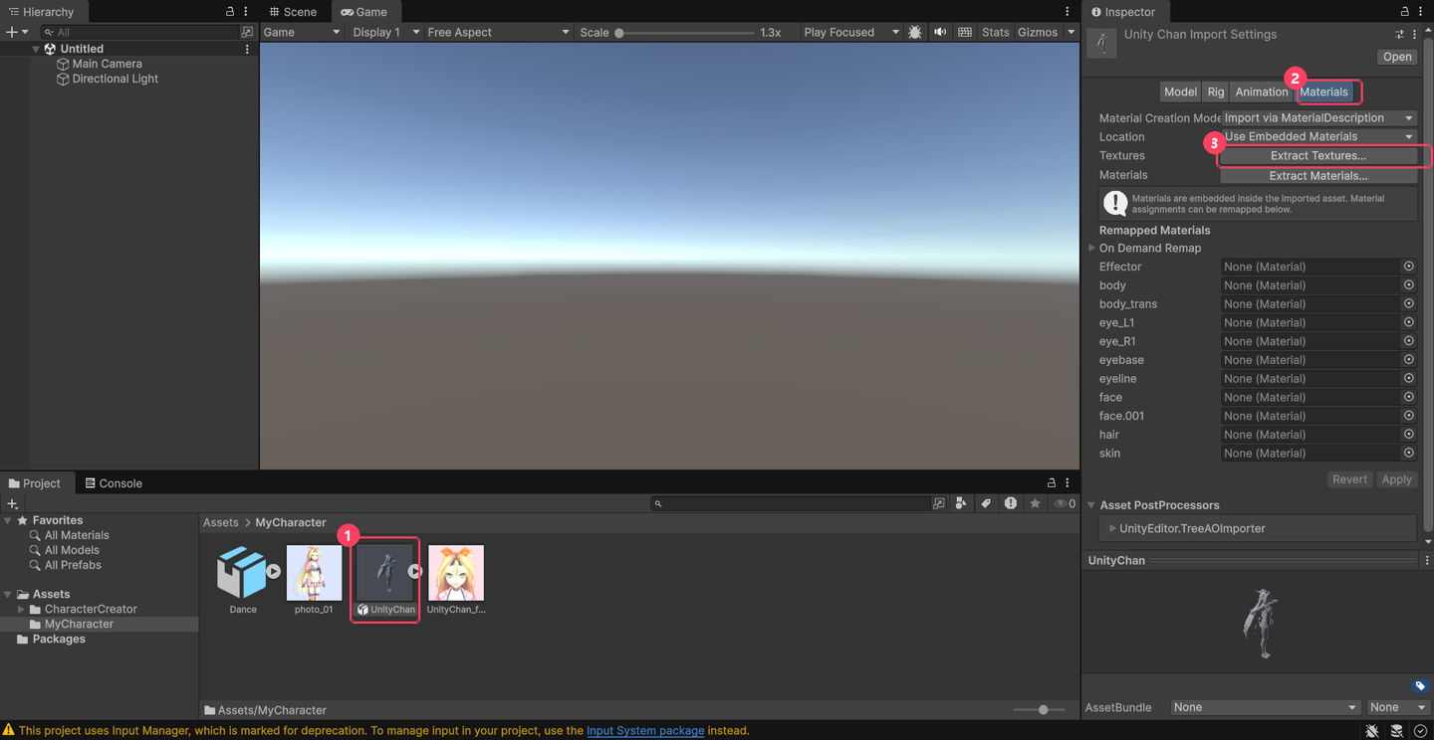1434x740 pixels.
Task: Collapse the Untitled scene in Hierarchy
Action: (x=36, y=49)
